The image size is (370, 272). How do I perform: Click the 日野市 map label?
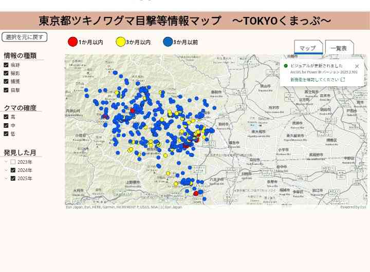click(x=246, y=173)
